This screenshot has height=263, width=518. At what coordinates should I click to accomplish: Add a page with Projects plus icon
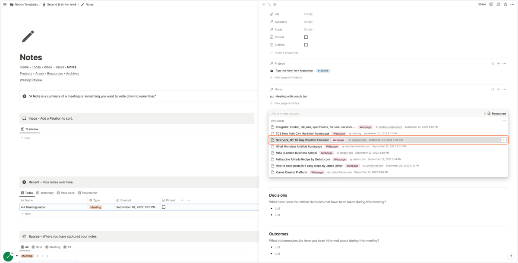pos(499,64)
